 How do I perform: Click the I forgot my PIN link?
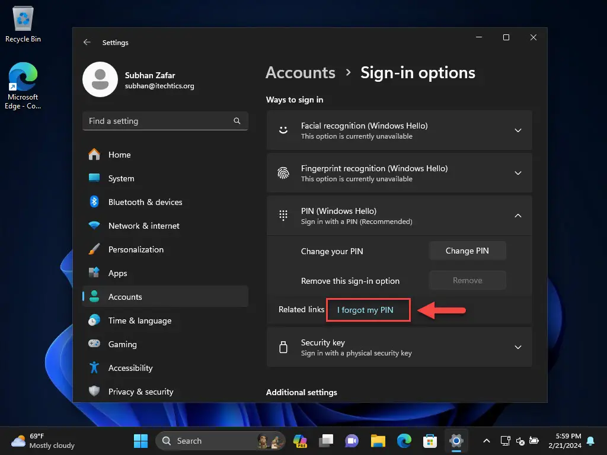pyautogui.click(x=365, y=310)
